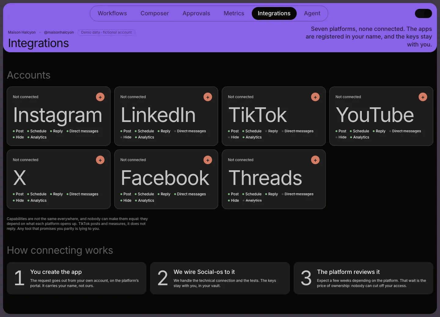Image resolution: width=440 pixels, height=317 pixels.
Task: Click struck-through Reply capability on TikTok card
Action: click(272, 131)
